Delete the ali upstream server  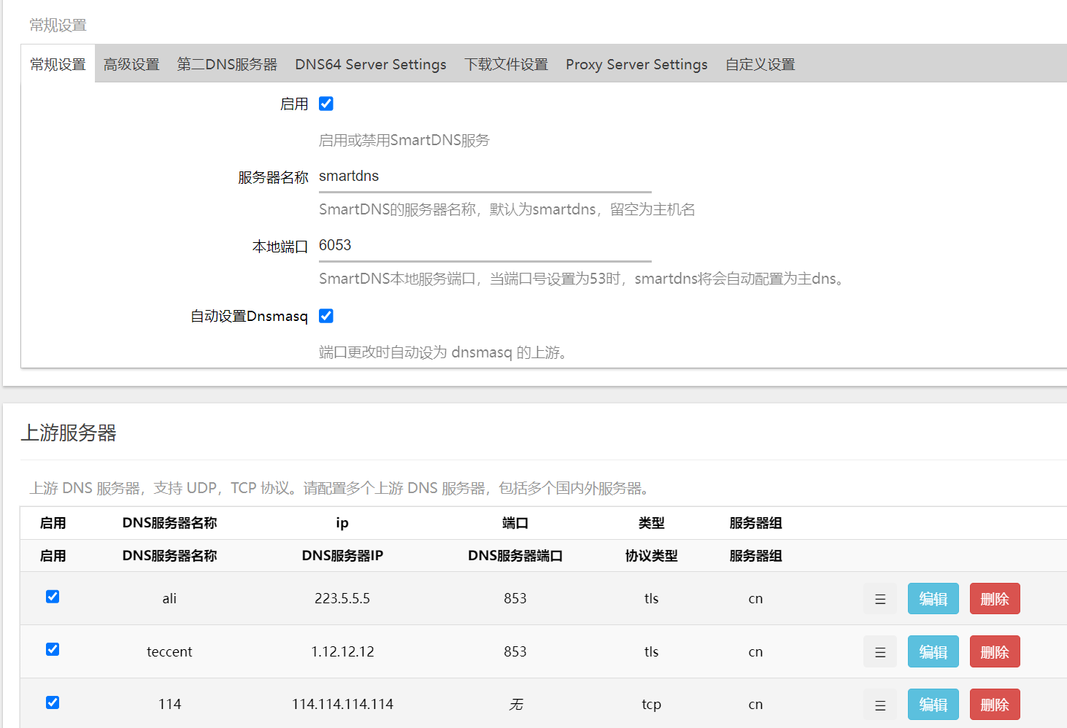(x=995, y=598)
